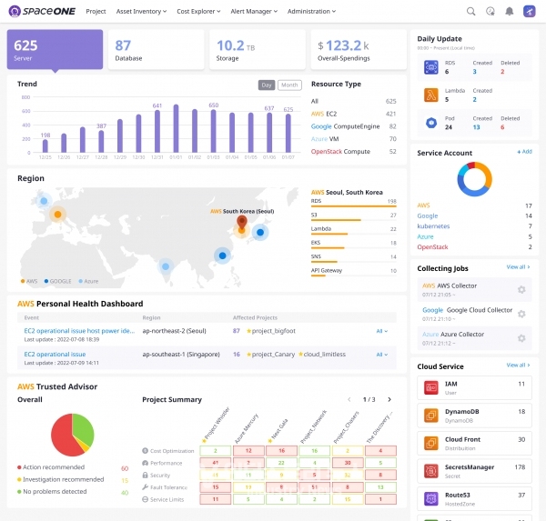546x521 pixels.
Task: Click Cost Optimization cell showing 12
Action: (x=248, y=451)
